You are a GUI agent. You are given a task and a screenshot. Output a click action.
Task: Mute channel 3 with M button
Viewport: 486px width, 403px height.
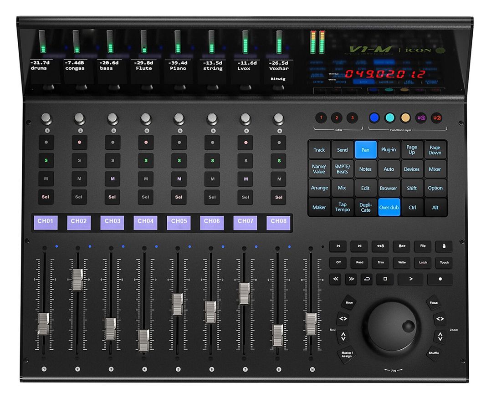[112, 179]
